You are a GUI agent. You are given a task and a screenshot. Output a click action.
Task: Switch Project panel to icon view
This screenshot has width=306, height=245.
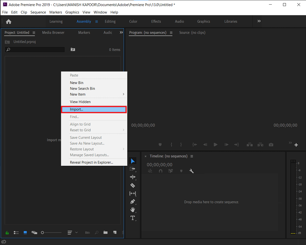25,233
